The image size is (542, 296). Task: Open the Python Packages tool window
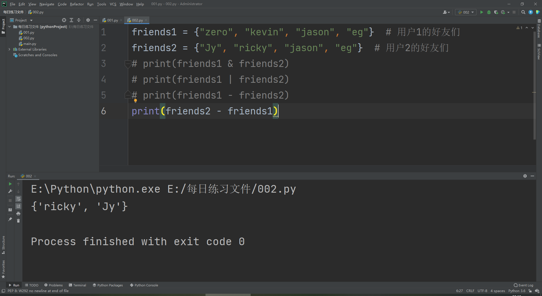tap(108, 285)
